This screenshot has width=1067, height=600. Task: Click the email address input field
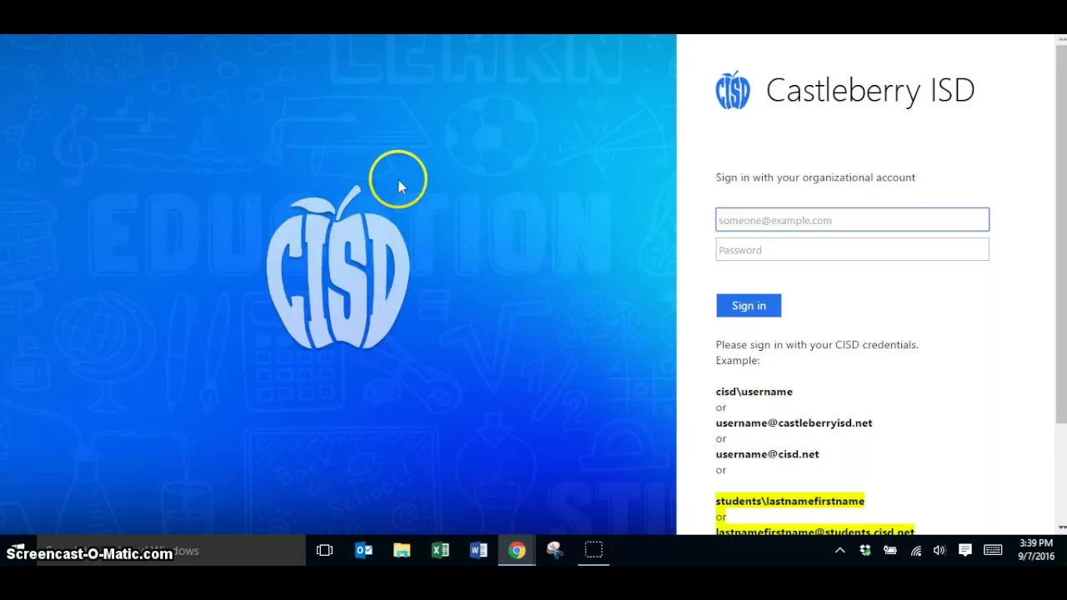point(852,220)
